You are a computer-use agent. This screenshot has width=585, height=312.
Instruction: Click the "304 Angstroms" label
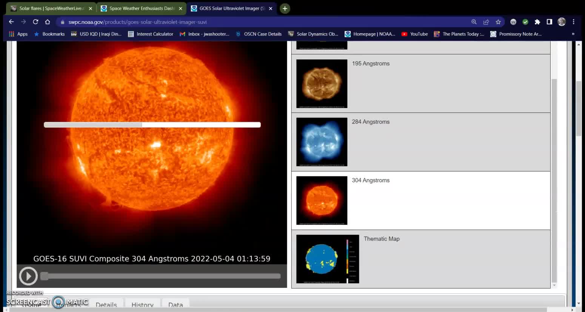tap(371, 180)
